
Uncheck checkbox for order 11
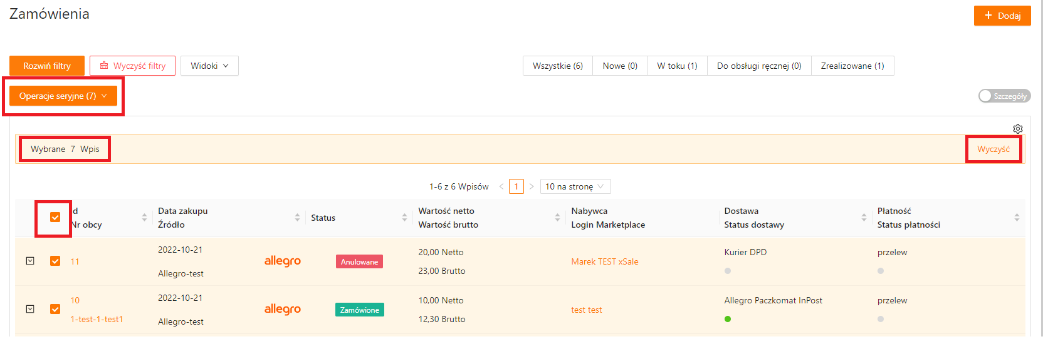point(55,261)
